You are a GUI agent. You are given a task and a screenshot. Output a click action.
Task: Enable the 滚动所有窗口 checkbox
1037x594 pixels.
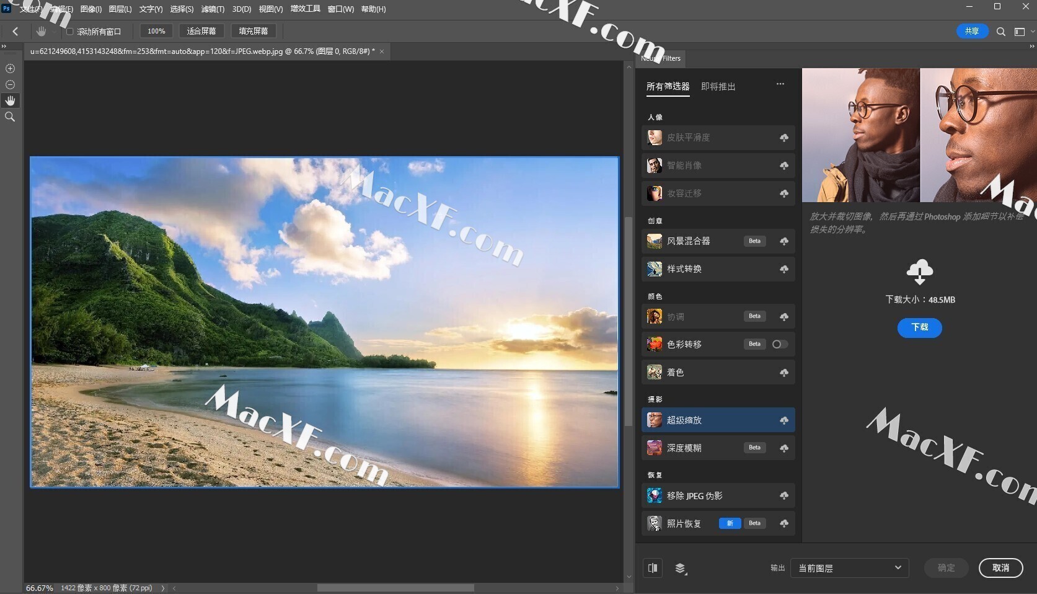(x=70, y=32)
